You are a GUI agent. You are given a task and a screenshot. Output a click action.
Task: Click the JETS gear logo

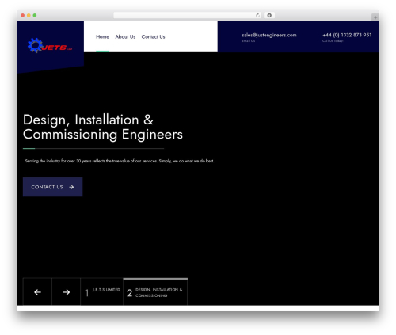pos(50,45)
